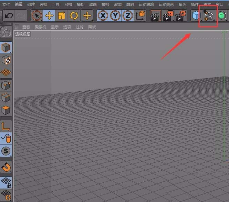This screenshot has height=202, width=229.
Task: Toggle Tweak mode mouse icon
Action: point(6,139)
